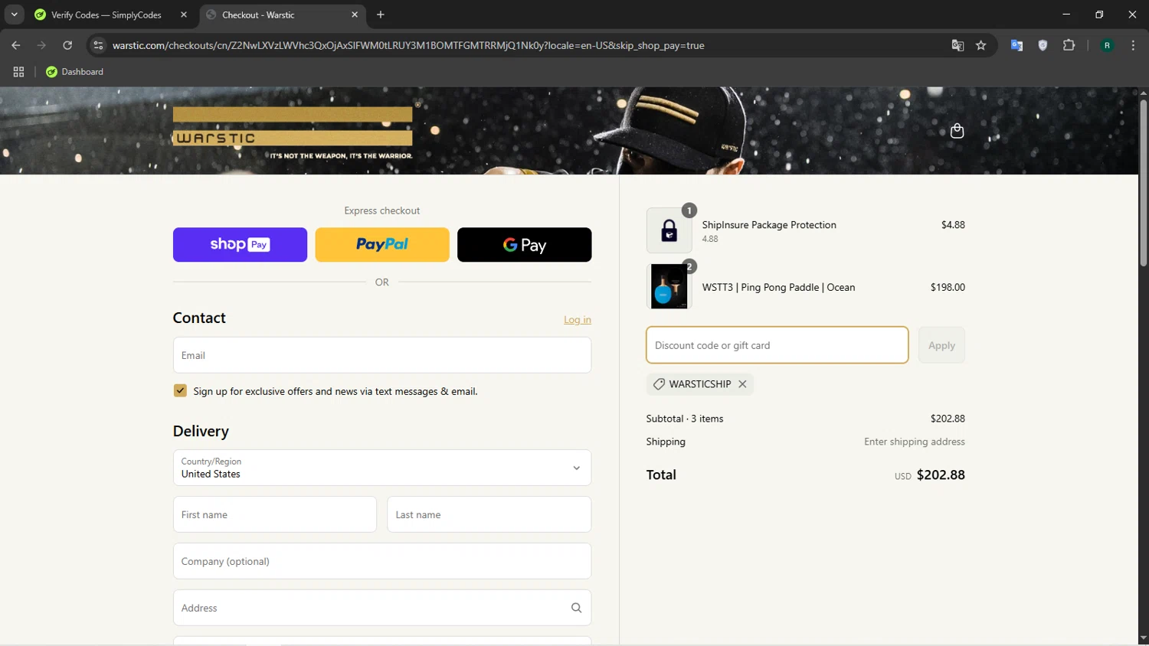The height and width of the screenshot is (646, 1149).
Task: Click the scrollbar down arrow
Action: [1143, 638]
